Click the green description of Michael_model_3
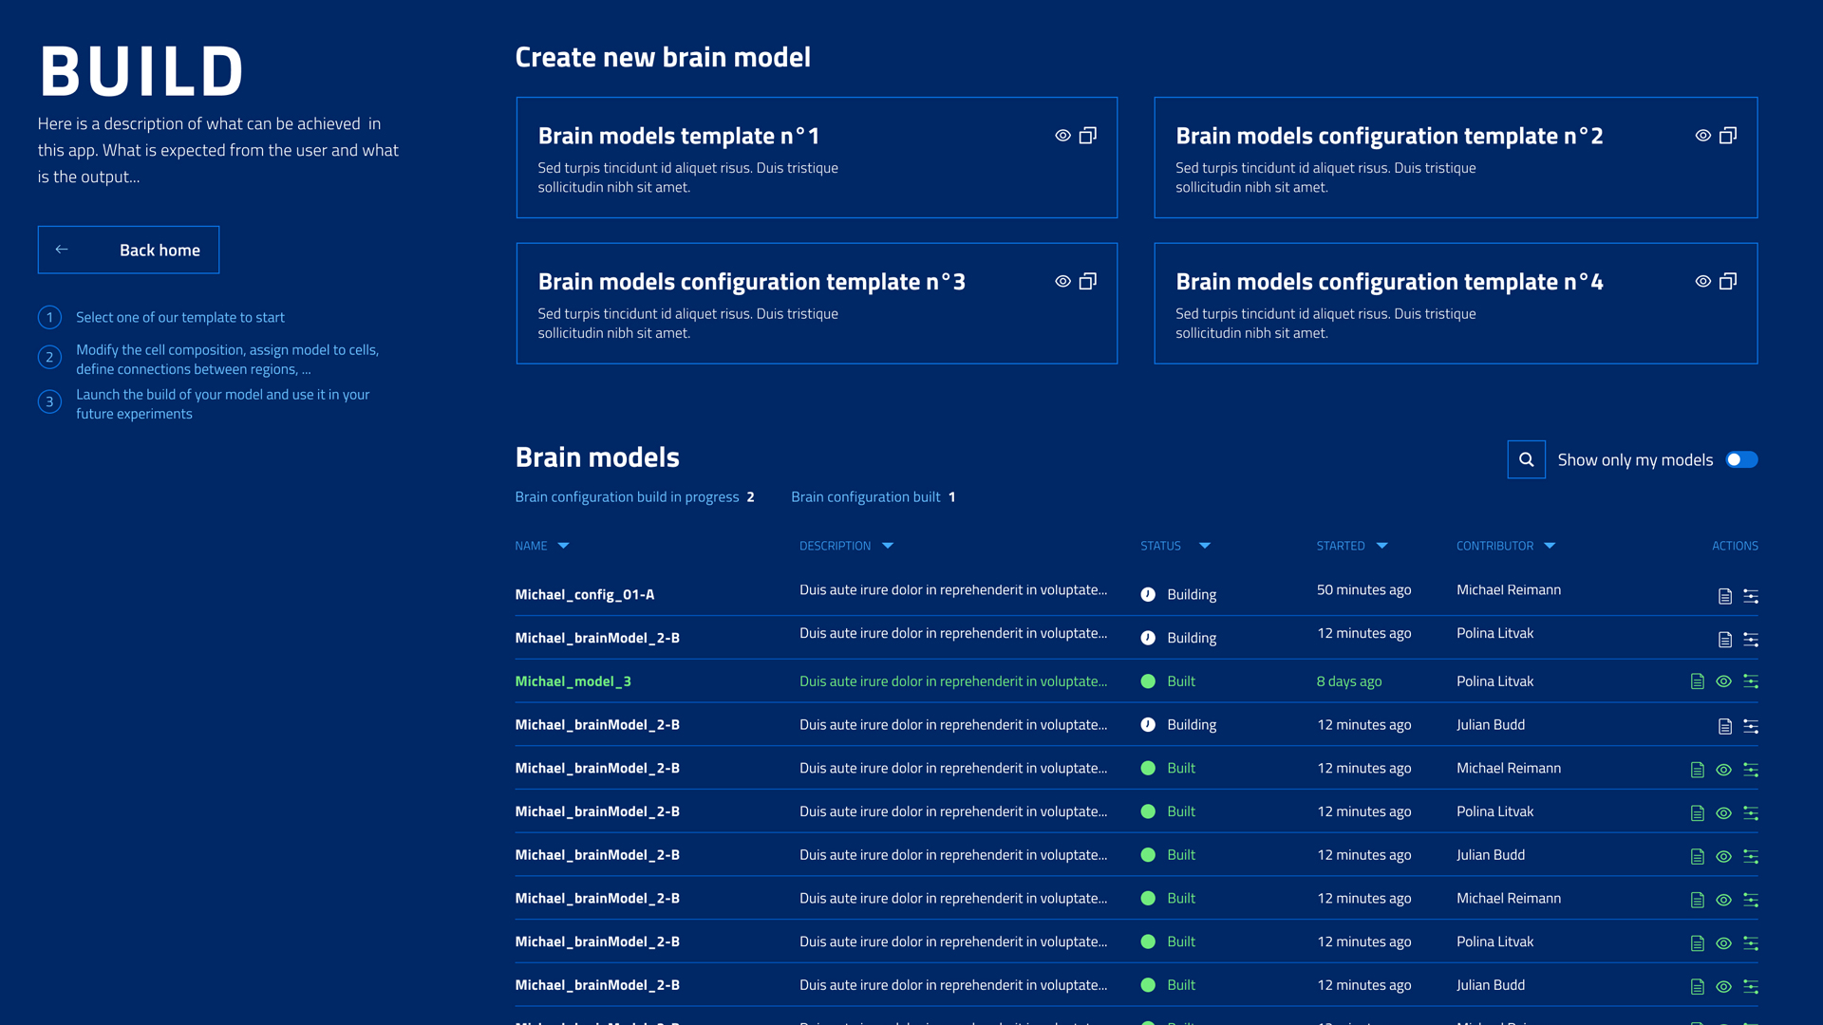The width and height of the screenshot is (1823, 1025). click(x=953, y=681)
